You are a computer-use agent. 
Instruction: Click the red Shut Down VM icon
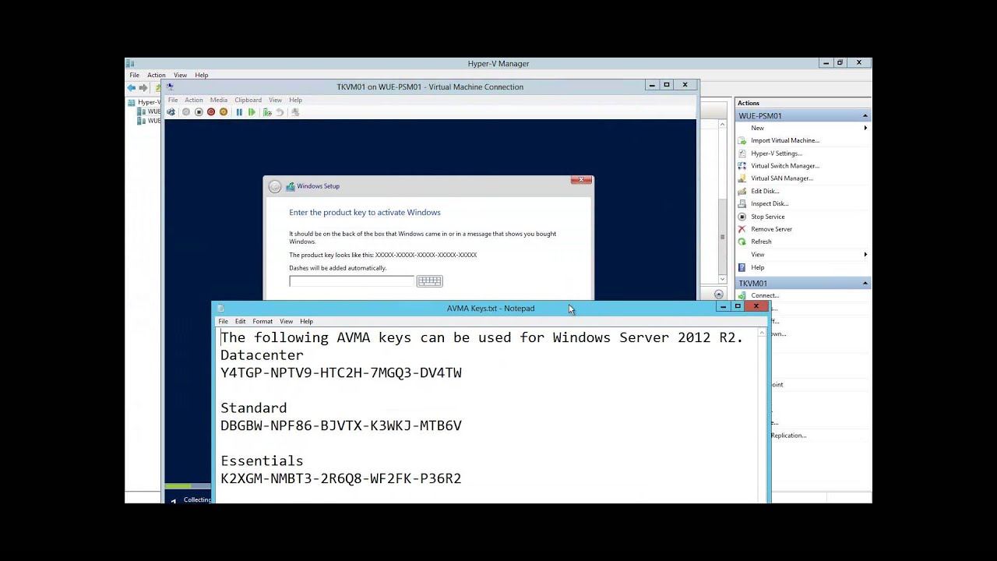click(x=211, y=112)
